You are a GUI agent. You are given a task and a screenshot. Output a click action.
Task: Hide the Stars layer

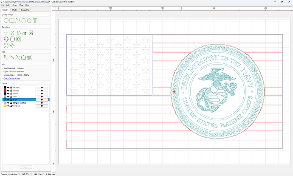coord(8,97)
